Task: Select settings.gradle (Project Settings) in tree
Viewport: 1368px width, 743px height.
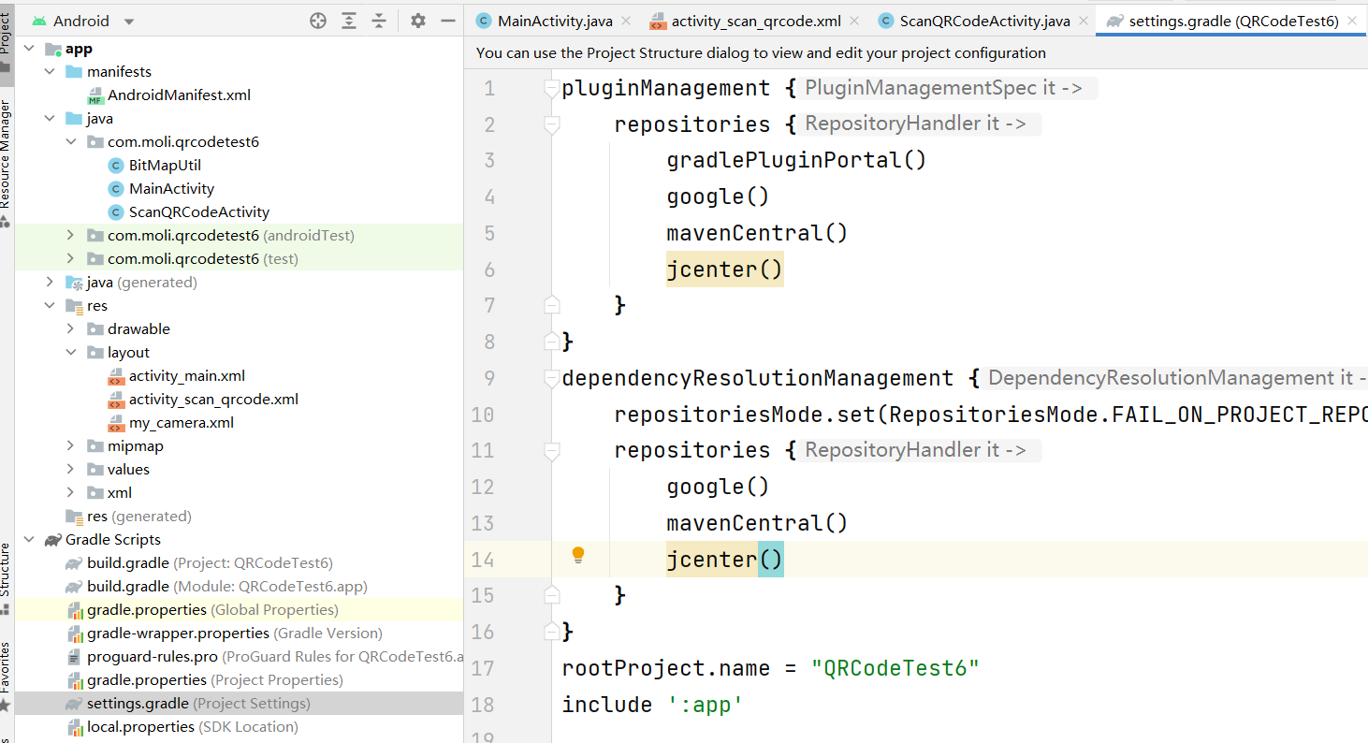Action: [187, 704]
